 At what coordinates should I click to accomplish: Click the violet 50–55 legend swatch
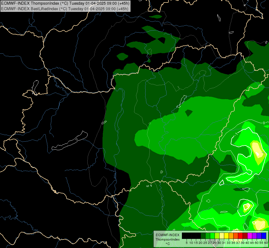tap(259, 236)
